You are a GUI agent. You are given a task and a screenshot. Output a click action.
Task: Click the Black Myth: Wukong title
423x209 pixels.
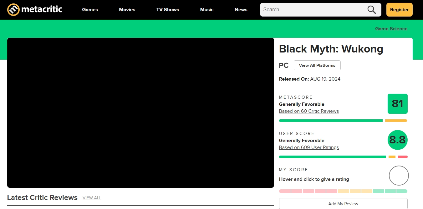(x=331, y=49)
